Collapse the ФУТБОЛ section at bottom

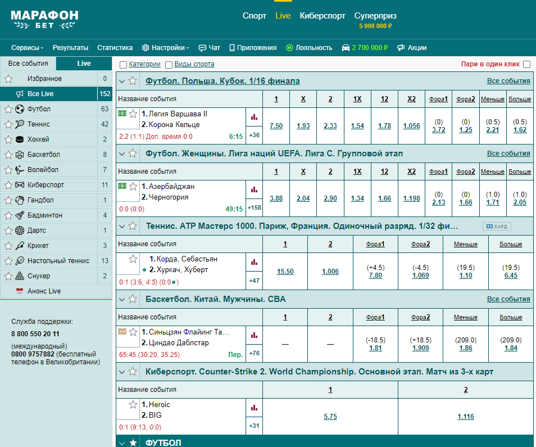click(x=122, y=443)
